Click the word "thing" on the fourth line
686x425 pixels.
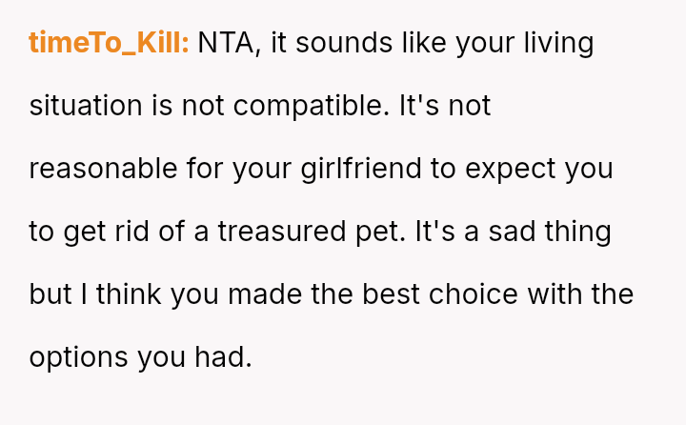coord(578,233)
